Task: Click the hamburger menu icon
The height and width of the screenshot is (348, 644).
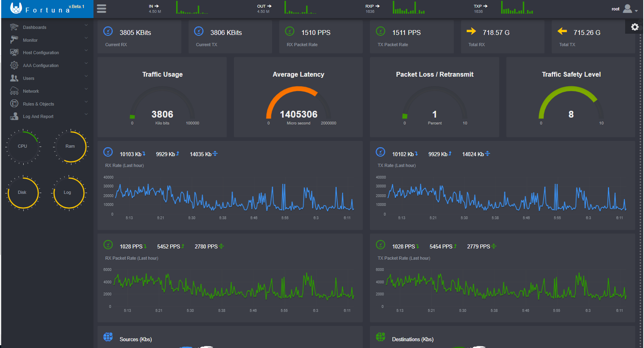Action: point(102,9)
